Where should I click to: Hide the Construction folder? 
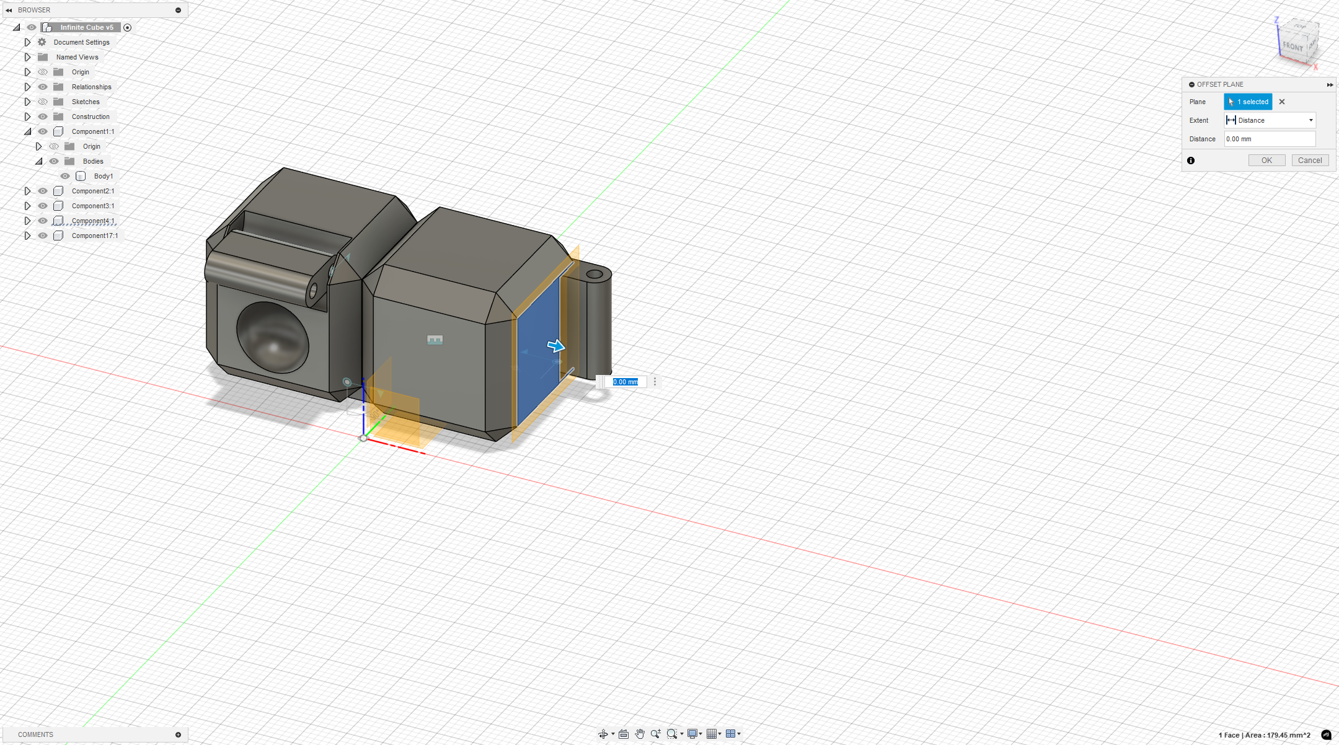click(43, 117)
